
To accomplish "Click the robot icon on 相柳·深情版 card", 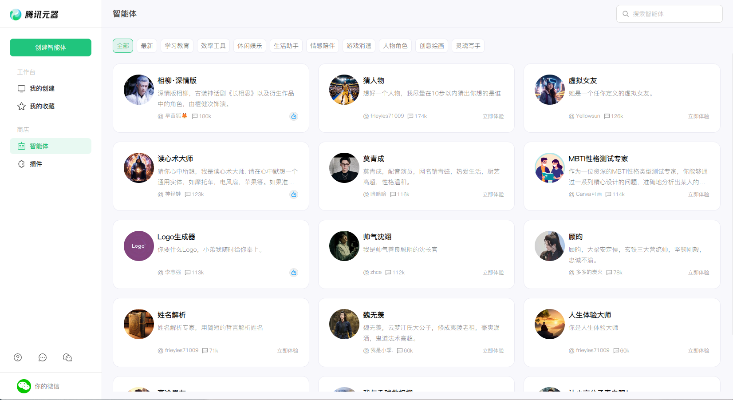I will [294, 116].
